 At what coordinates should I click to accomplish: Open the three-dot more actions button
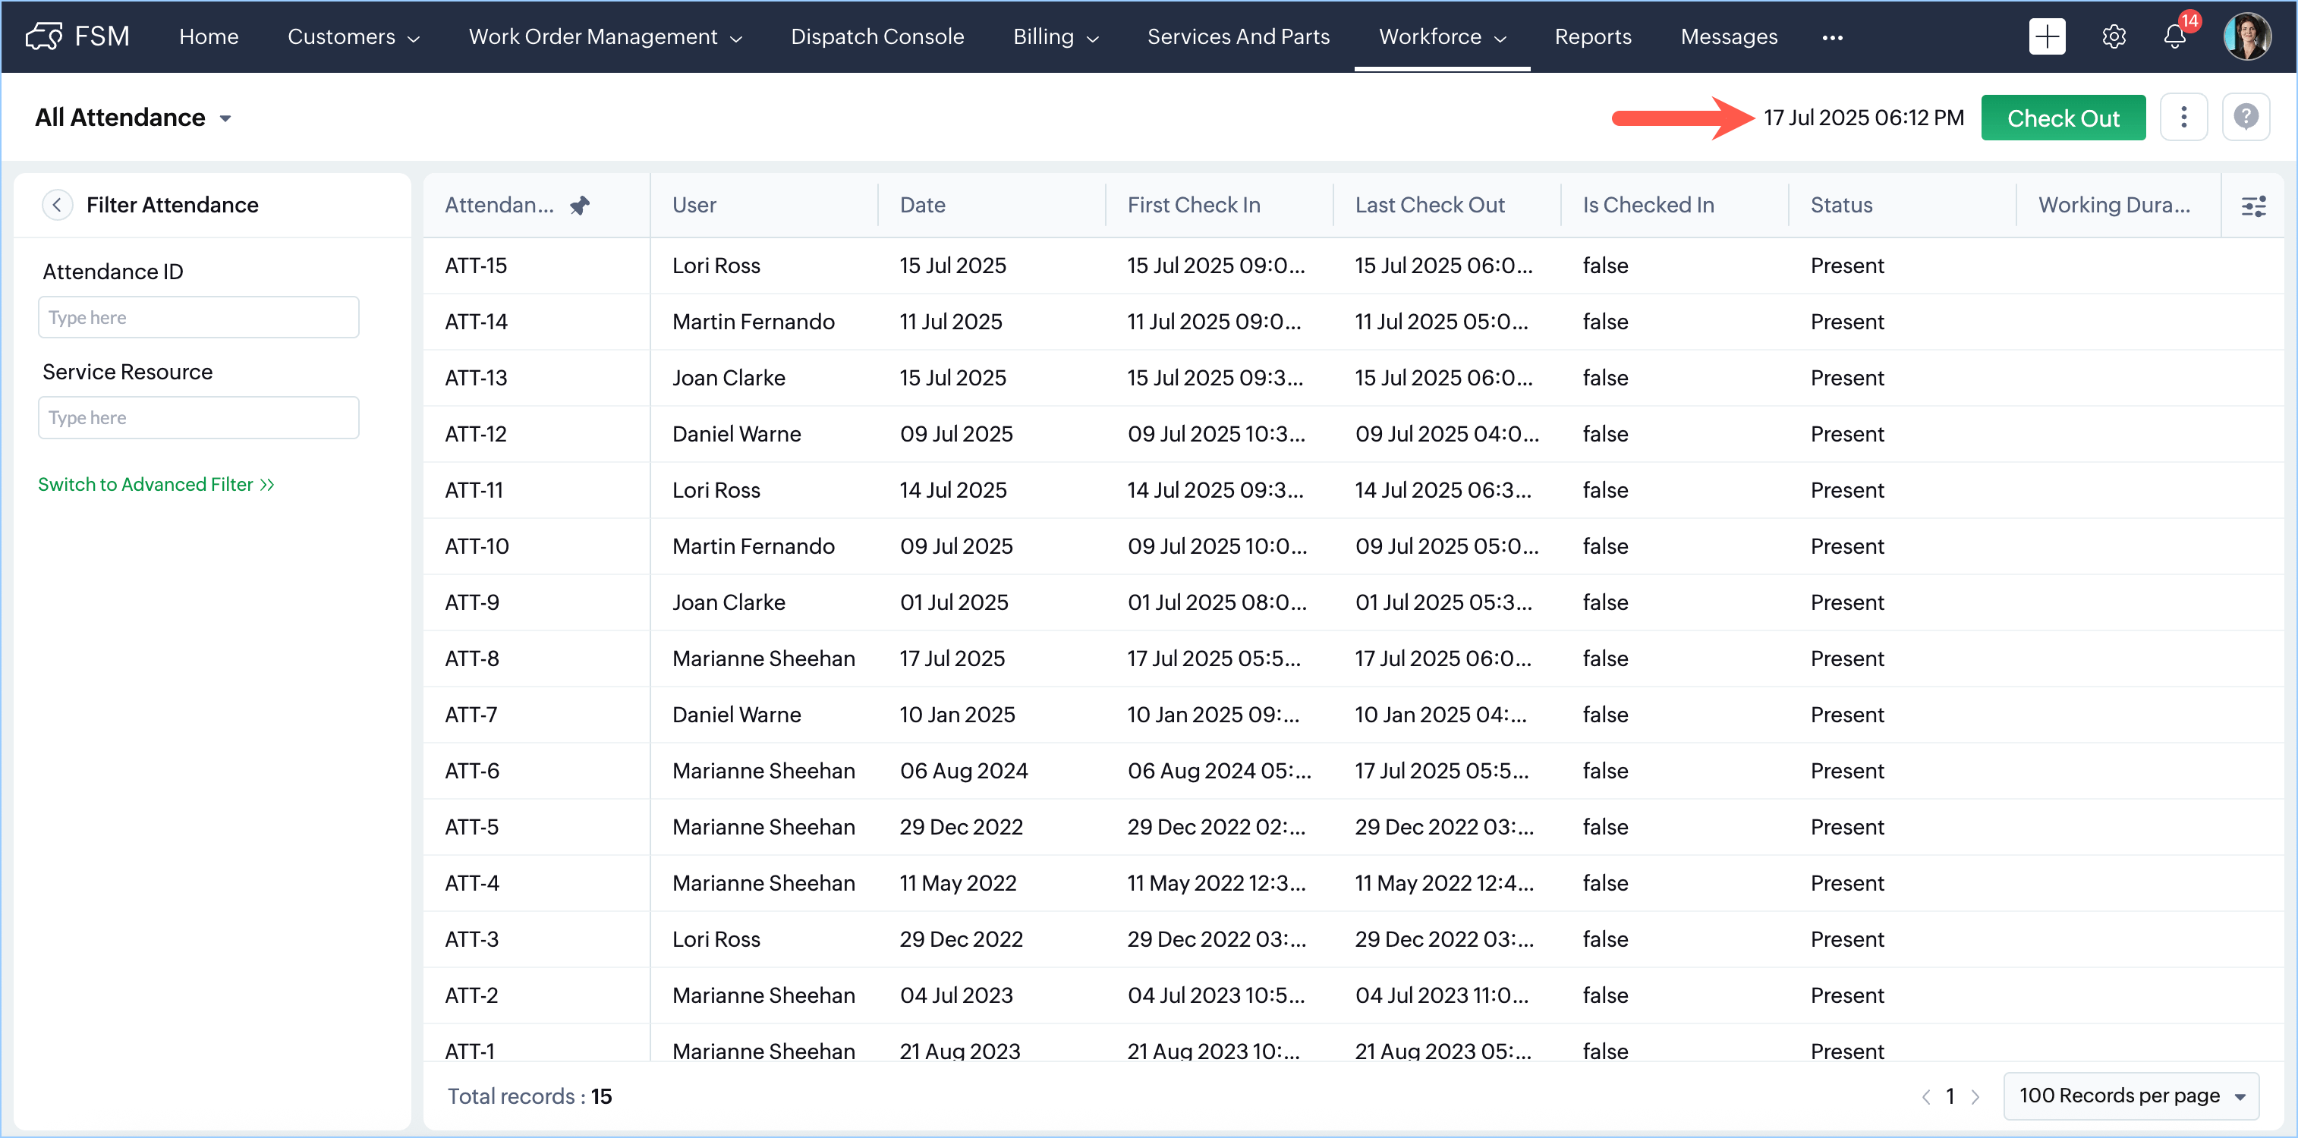click(x=2183, y=117)
